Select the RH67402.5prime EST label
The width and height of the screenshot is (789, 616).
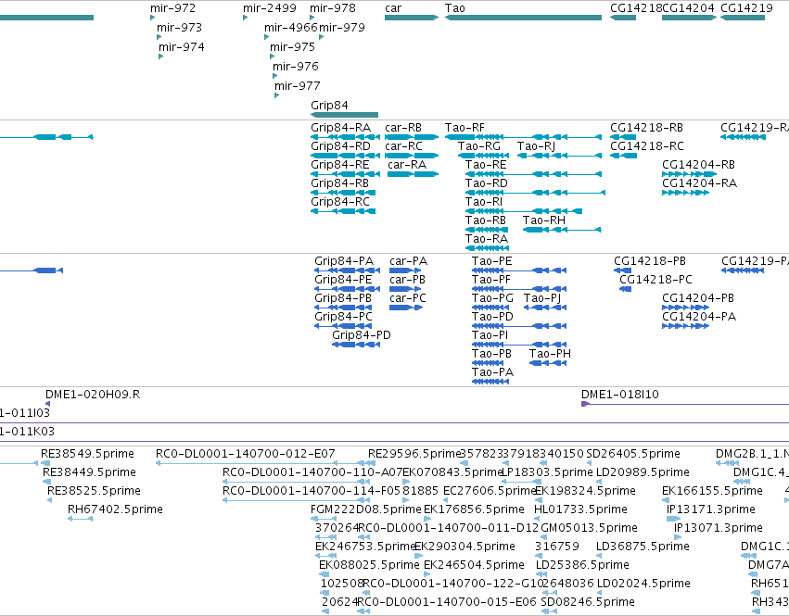pos(115,509)
